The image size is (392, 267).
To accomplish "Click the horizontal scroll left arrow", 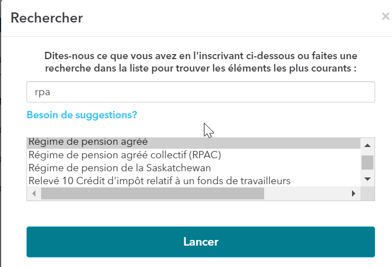I will point(33,193).
